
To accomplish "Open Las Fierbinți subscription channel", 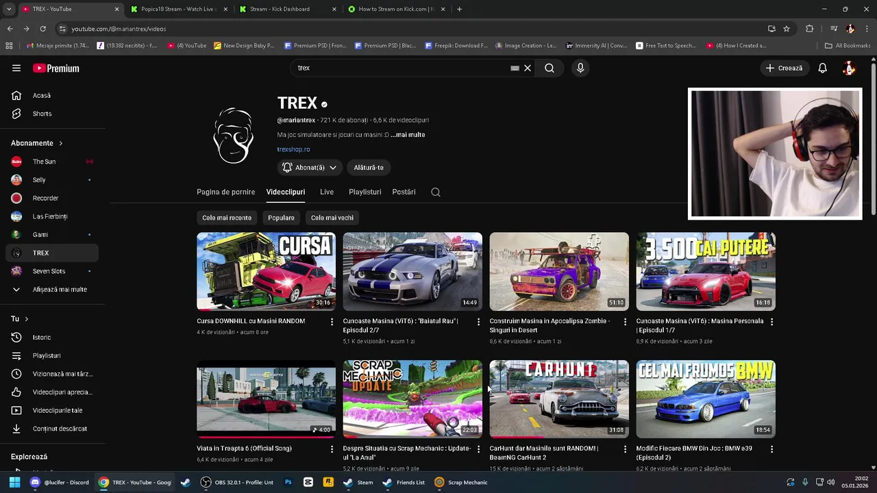I will 52,216.
